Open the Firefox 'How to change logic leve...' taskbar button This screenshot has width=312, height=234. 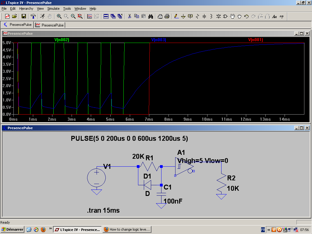127,229
